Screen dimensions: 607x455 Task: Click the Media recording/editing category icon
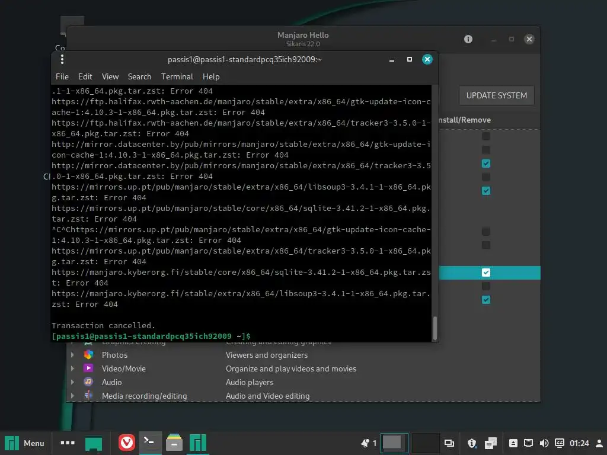pyautogui.click(x=88, y=395)
